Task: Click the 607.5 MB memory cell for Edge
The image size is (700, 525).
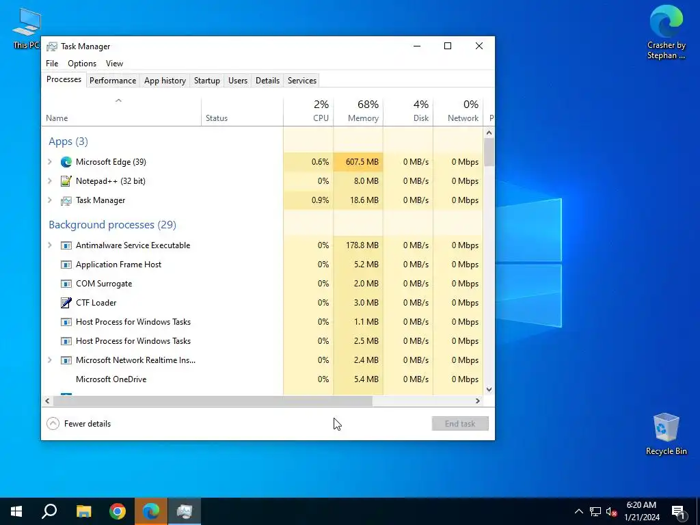Action: click(x=358, y=162)
